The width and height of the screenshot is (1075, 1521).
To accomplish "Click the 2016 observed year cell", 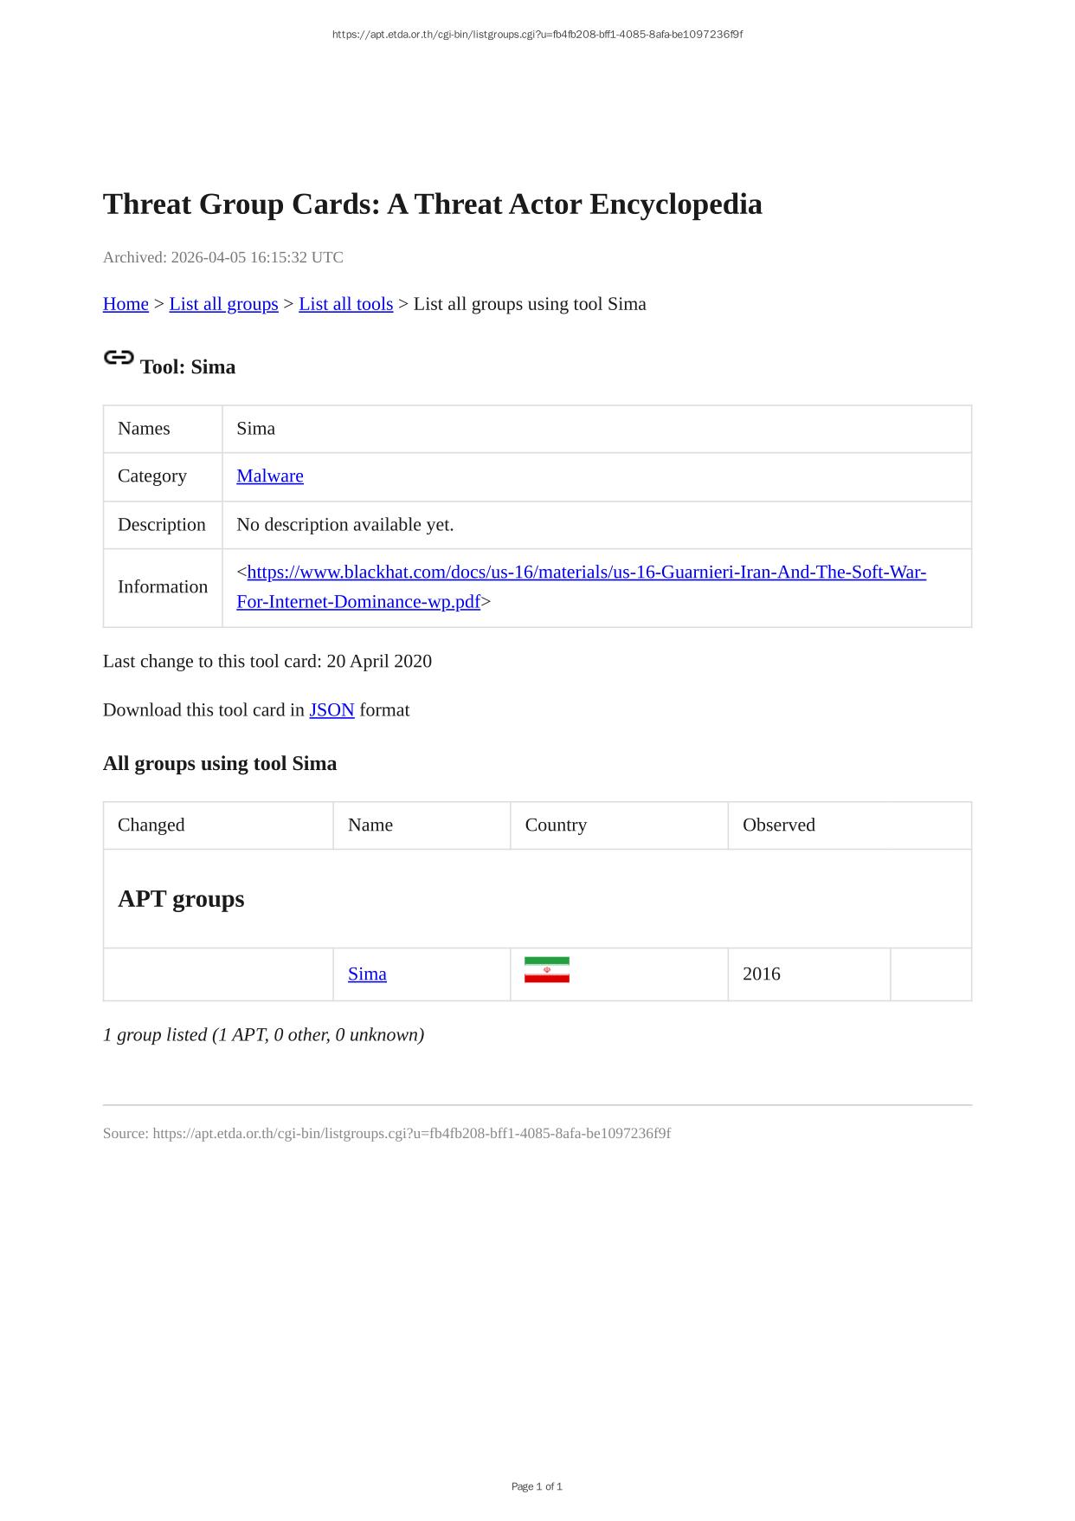I will coord(762,974).
